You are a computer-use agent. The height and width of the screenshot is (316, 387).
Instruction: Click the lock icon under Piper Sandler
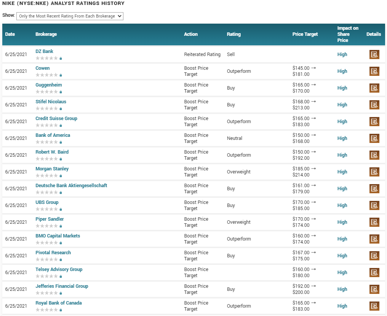point(61,226)
